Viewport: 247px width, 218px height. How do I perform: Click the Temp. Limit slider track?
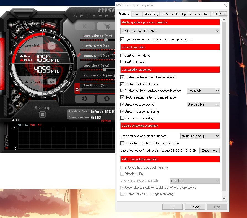[x=98, y=60]
